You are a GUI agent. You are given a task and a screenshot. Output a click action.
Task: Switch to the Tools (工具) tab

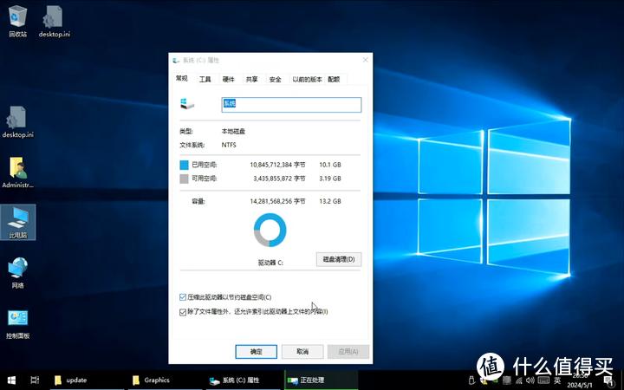[205, 79]
